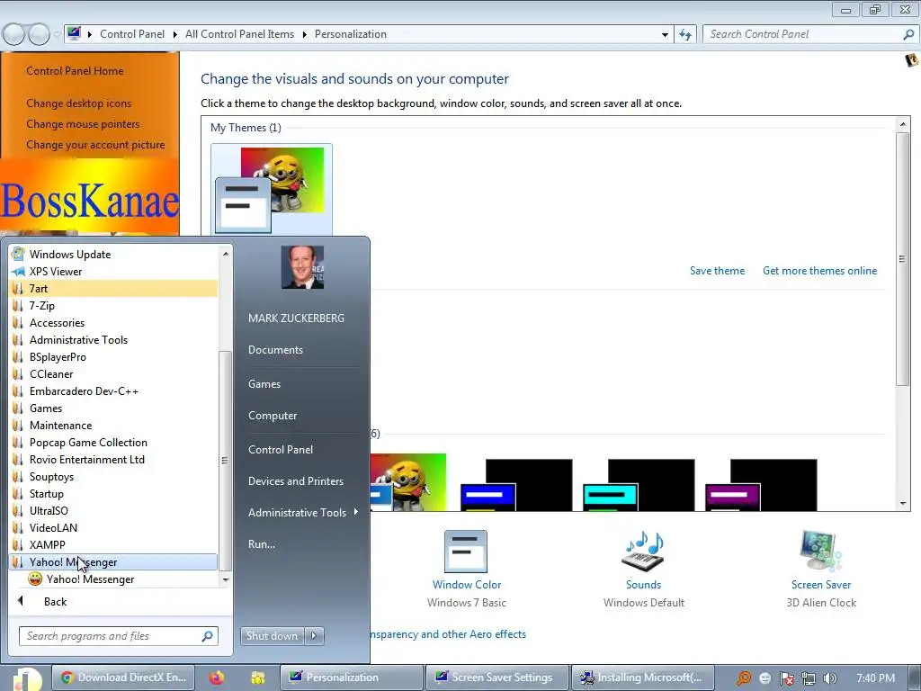Screen dimensions: 921x691
Task: Open the Screen Saver icon
Action: click(820, 552)
